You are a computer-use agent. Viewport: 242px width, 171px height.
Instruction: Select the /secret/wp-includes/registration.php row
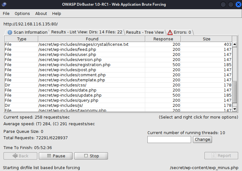(x=118, y=65)
